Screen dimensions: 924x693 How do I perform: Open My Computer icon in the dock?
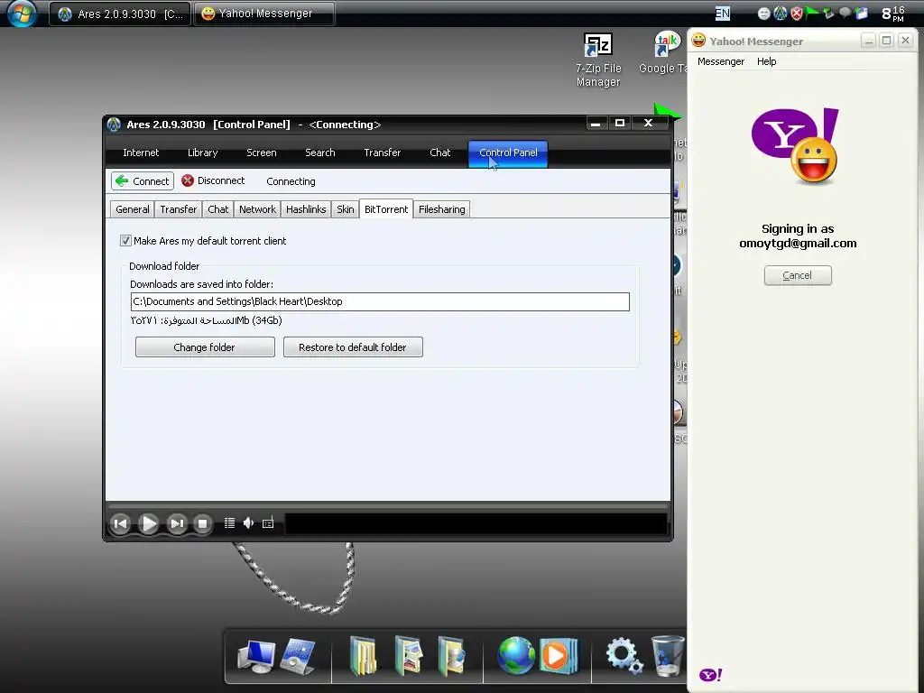[255, 656]
